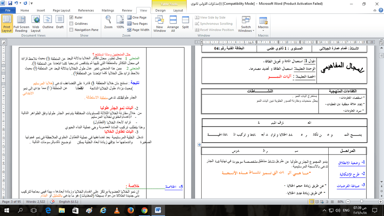Arrange All open Word windows
384x216 pixels.
[x=172, y=23]
